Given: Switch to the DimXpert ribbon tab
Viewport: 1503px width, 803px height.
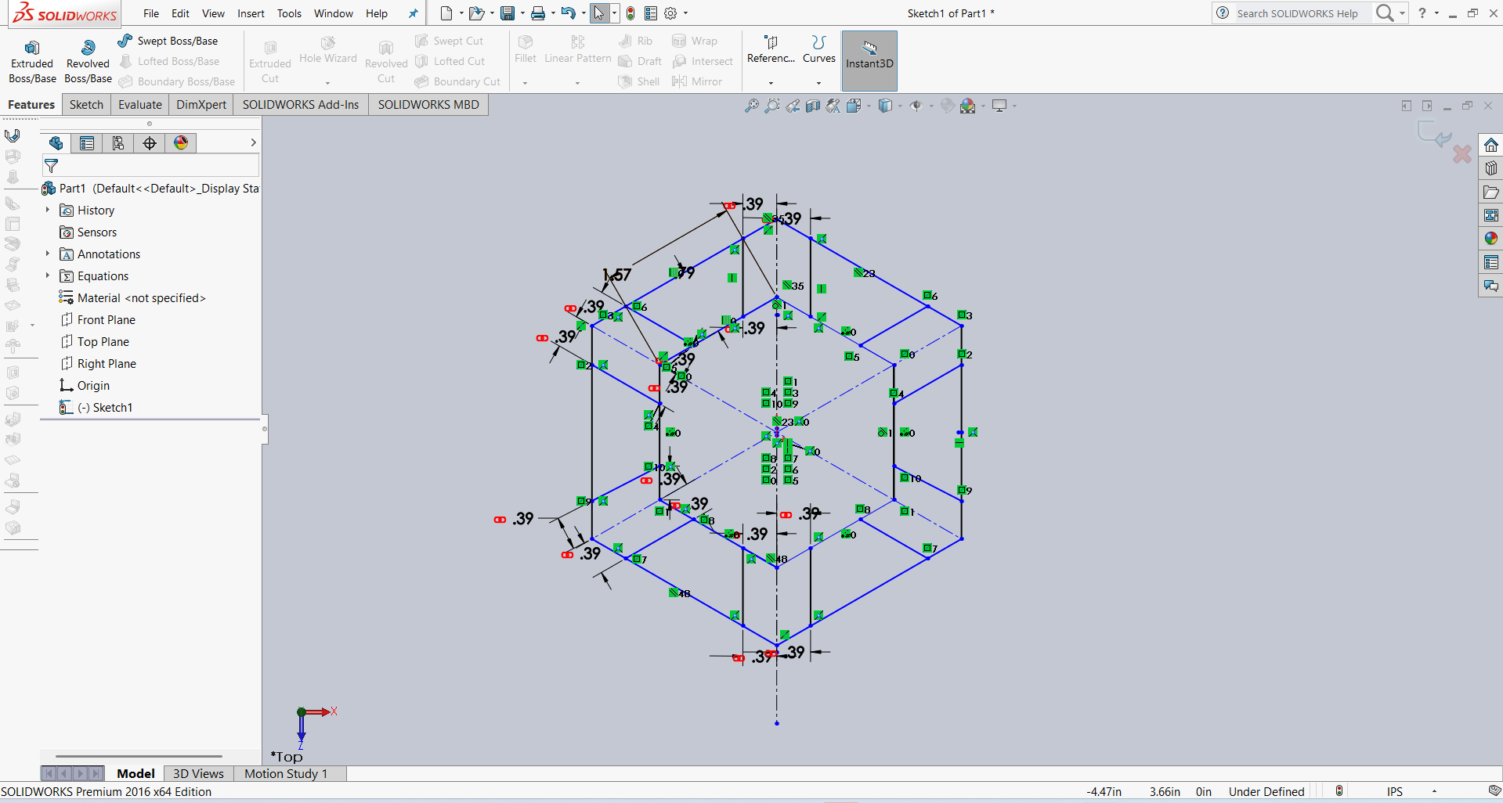Looking at the screenshot, I should point(201,105).
